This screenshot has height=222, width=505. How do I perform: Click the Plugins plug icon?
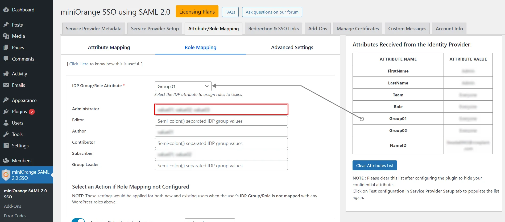coord(6,111)
